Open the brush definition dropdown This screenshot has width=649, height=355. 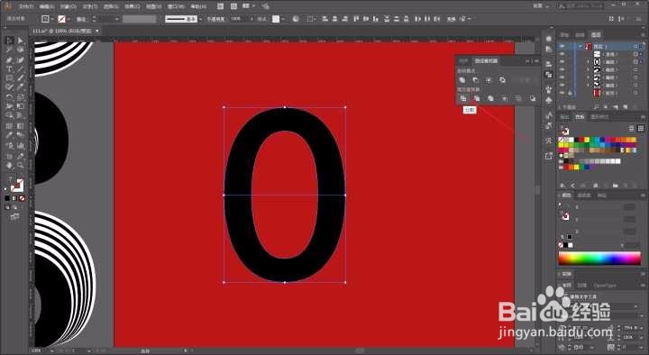201,19
